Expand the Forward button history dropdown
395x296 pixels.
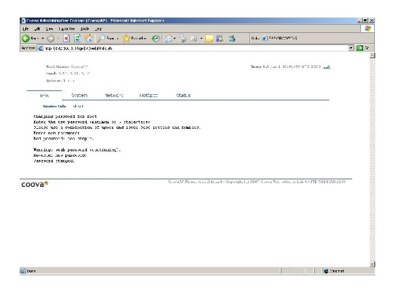[x=58, y=38]
